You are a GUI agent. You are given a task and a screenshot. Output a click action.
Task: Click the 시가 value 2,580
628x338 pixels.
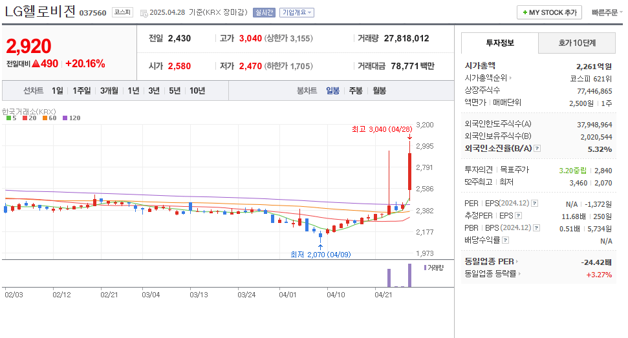tap(179, 66)
